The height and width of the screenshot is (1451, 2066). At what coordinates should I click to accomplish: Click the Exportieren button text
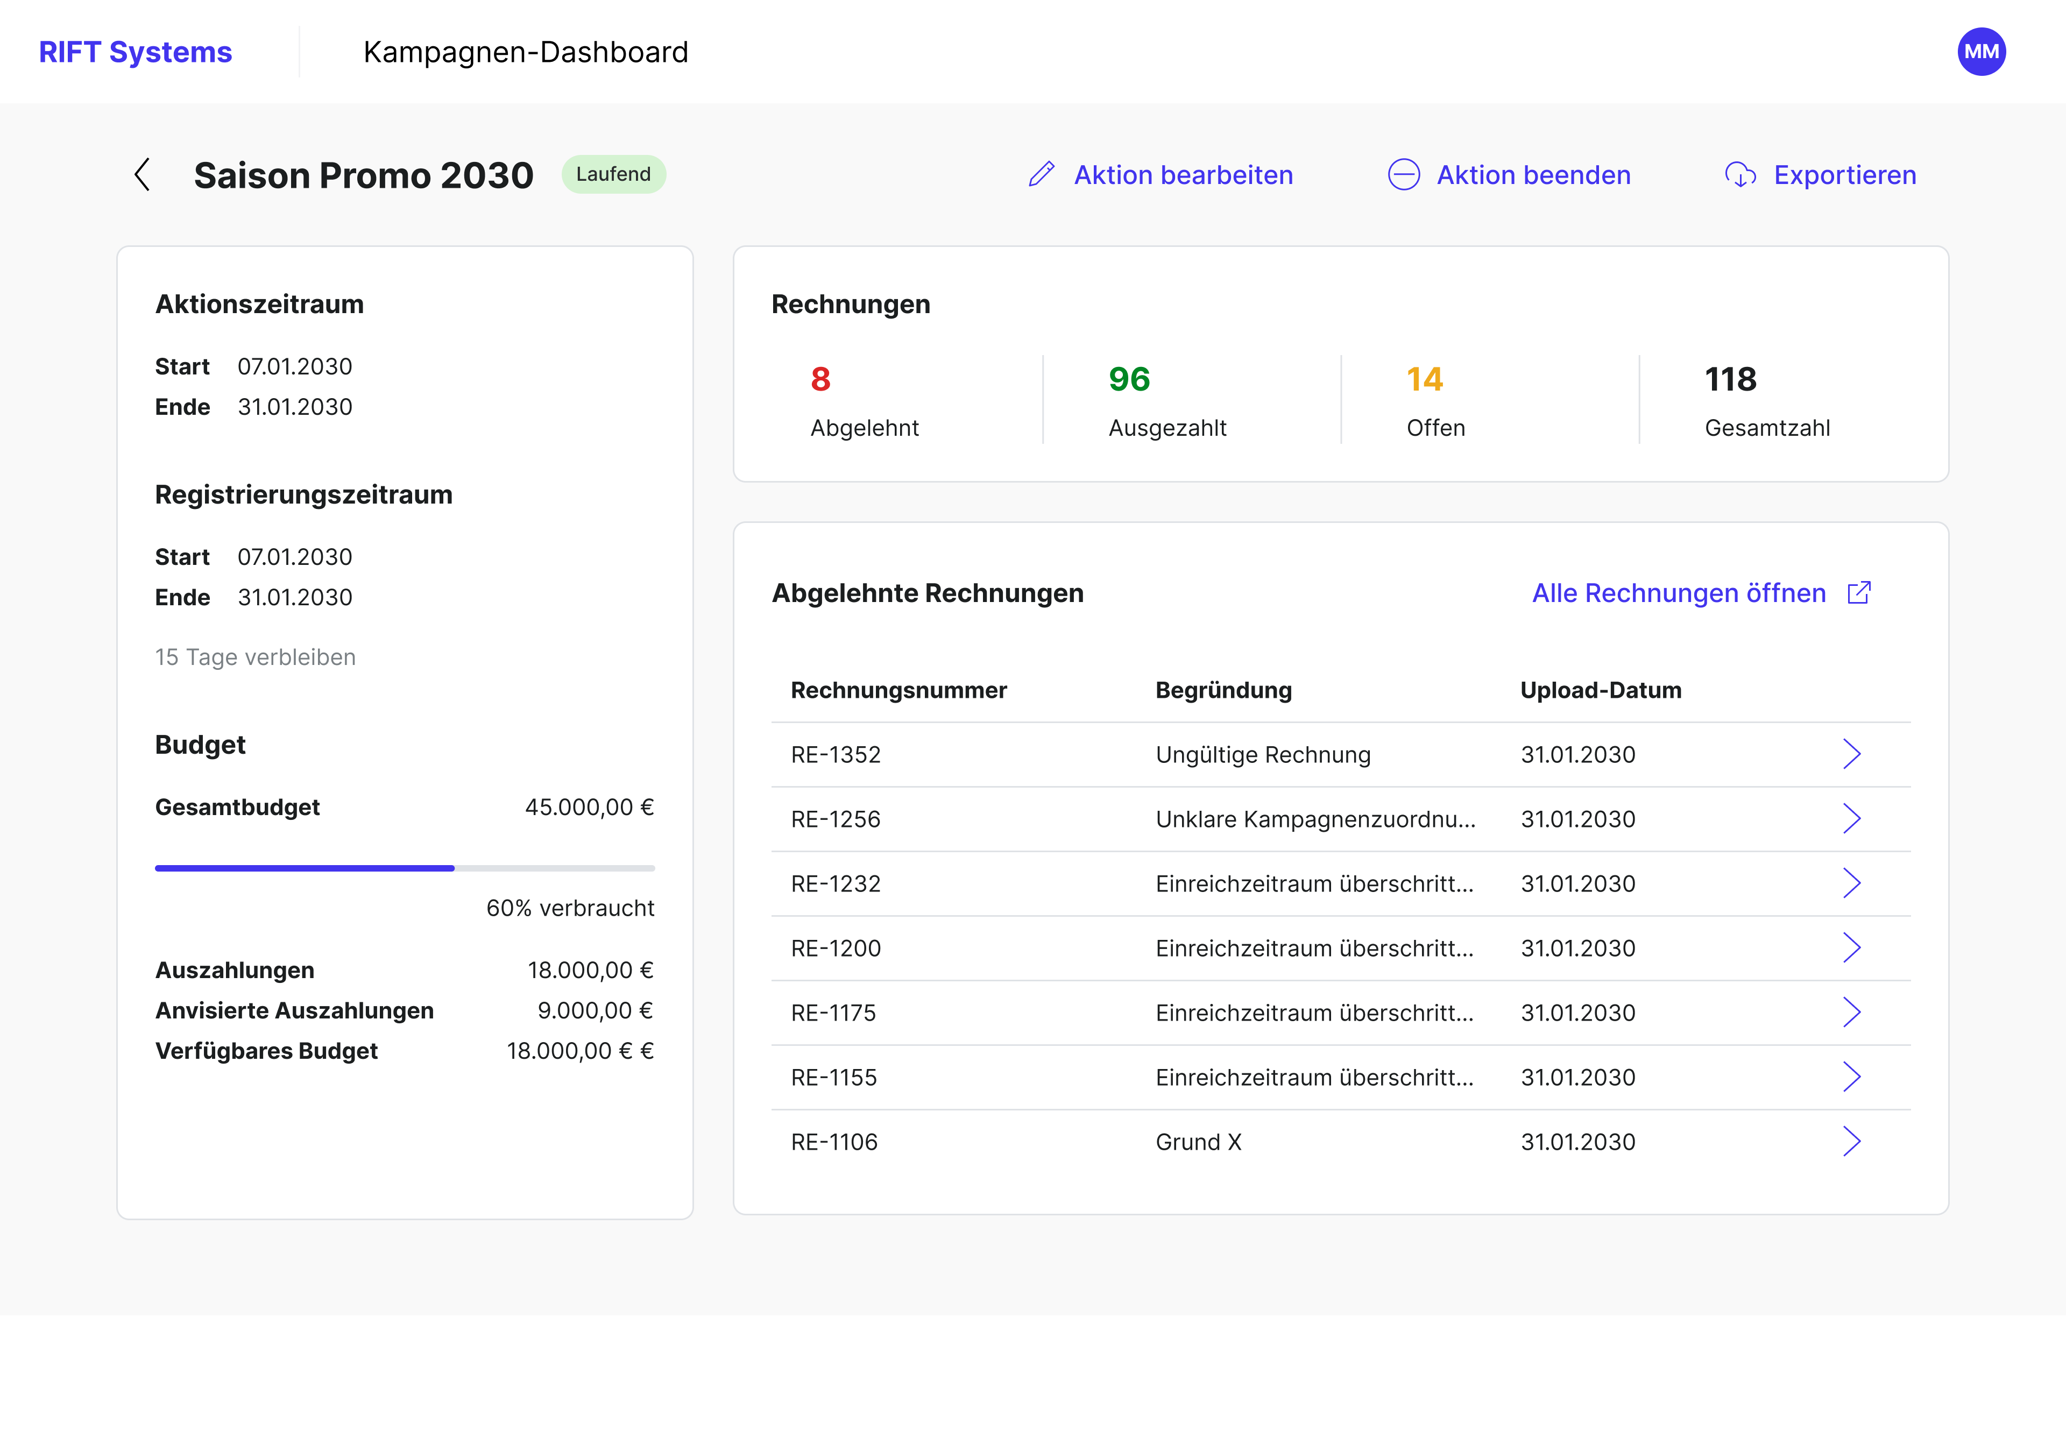click(x=1845, y=174)
